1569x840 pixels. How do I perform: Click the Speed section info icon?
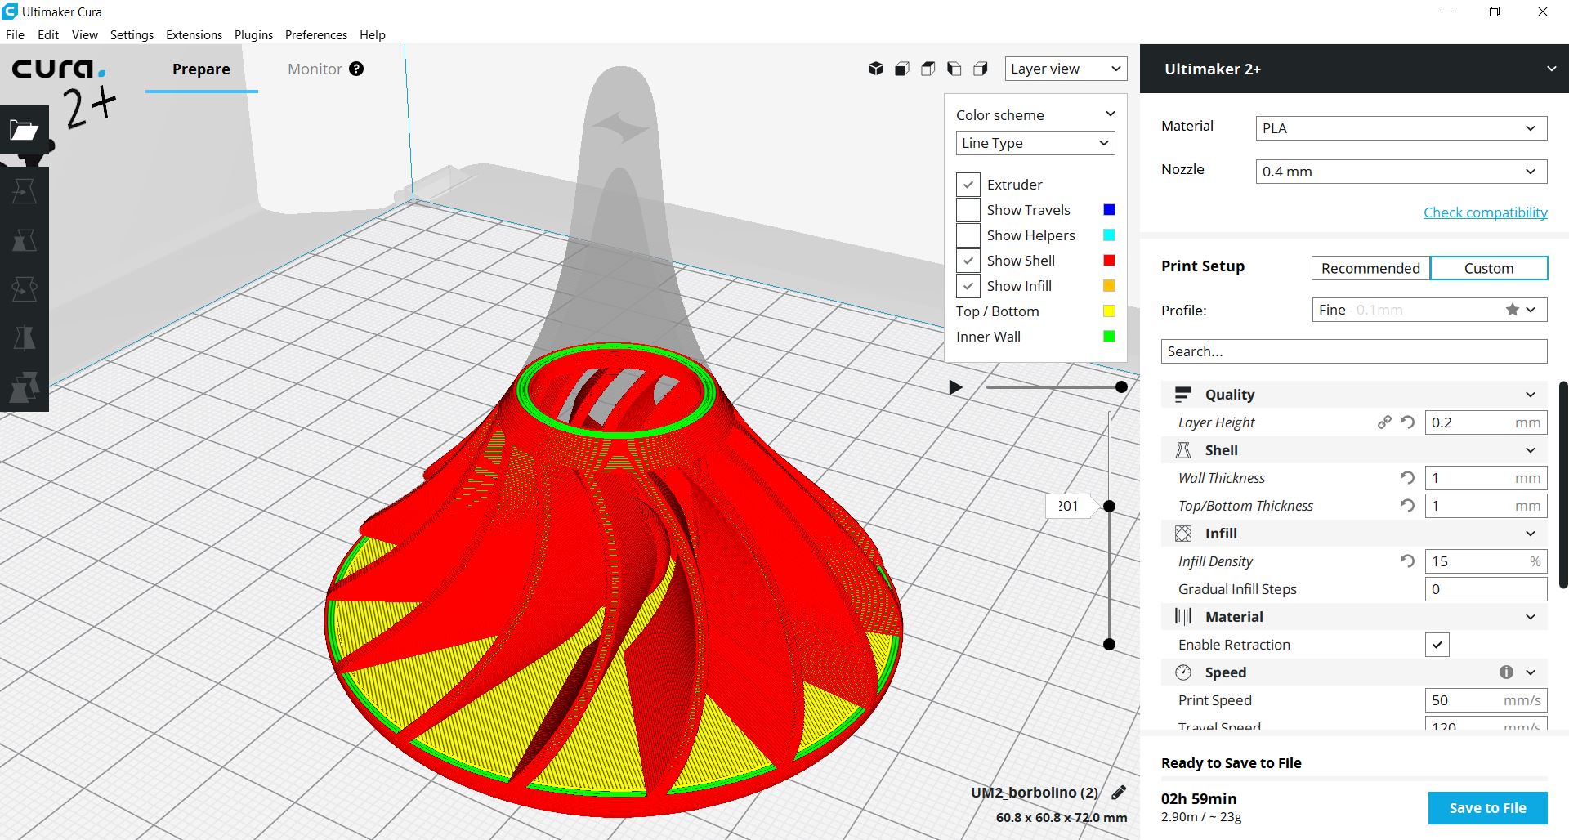point(1506,672)
